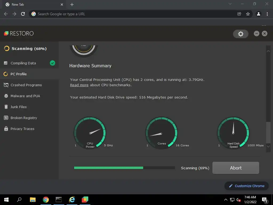Open Command Prompt taskbar icon
Viewport: 273px width, 205px height.
point(59,200)
